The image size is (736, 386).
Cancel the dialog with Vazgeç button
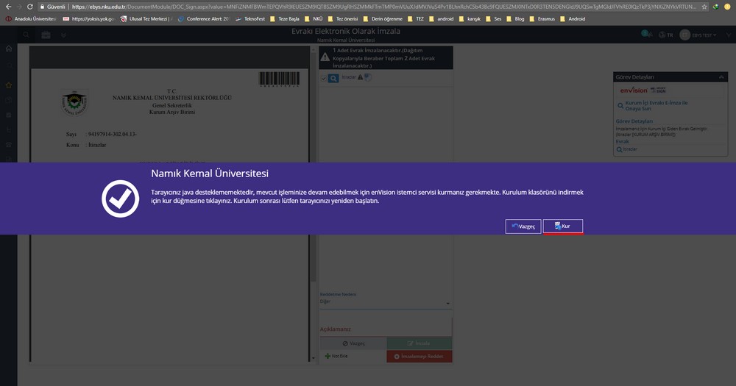(x=523, y=226)
